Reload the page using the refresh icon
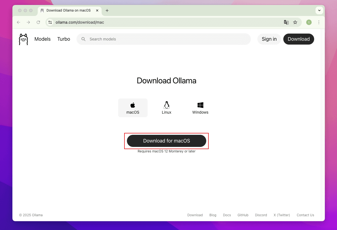The height and width of the screenshot is (230, 337). pyautogui.click(x=38, y=22)
